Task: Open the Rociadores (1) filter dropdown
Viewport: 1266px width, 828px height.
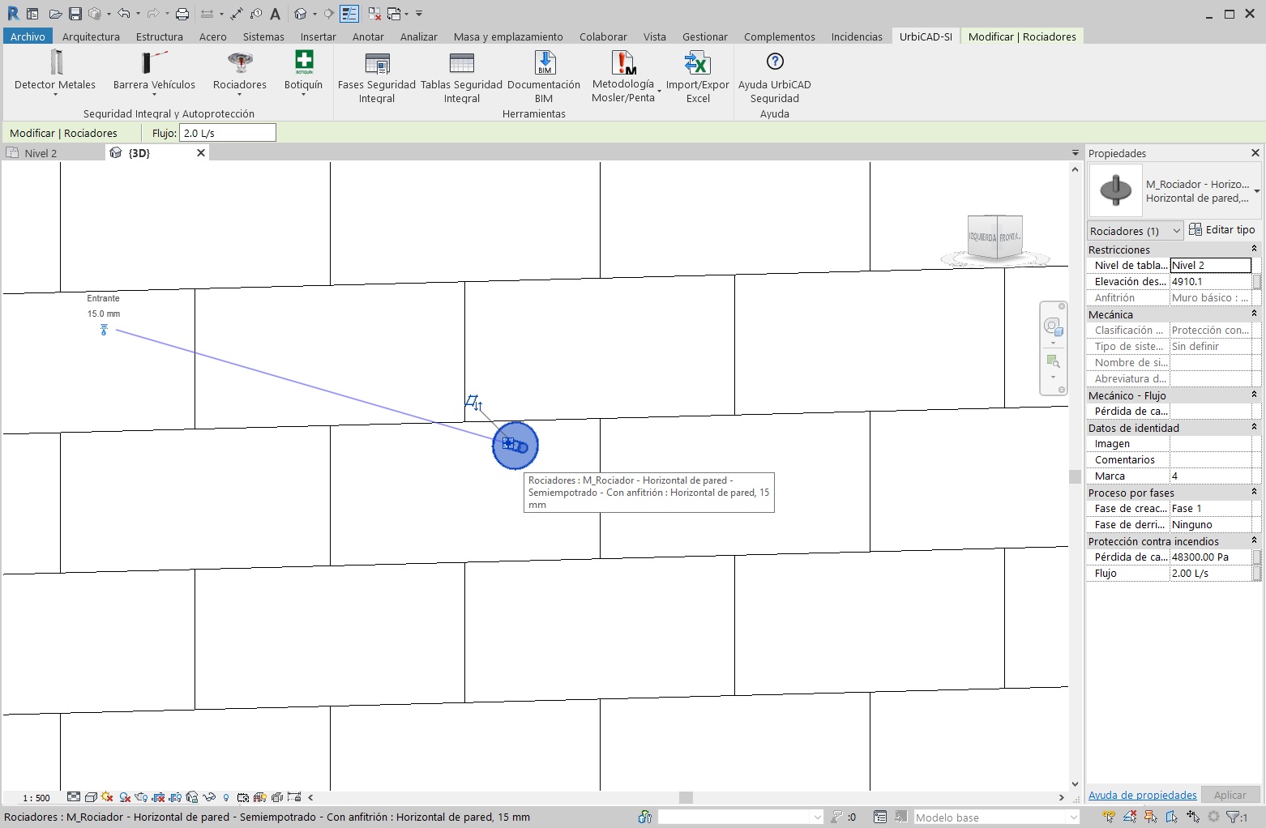Action: click(1135, 231)
